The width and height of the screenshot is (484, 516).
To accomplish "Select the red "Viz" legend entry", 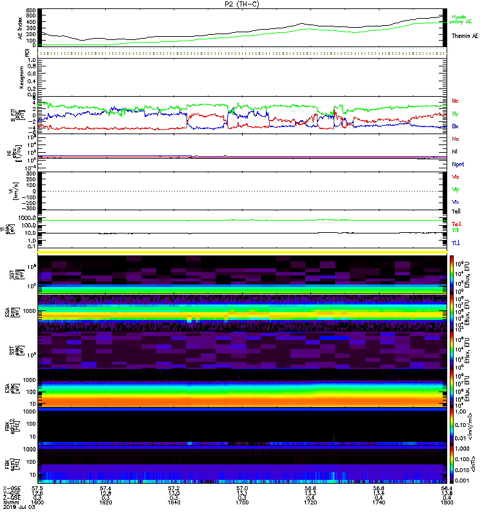I will click(x=456, y=177).
